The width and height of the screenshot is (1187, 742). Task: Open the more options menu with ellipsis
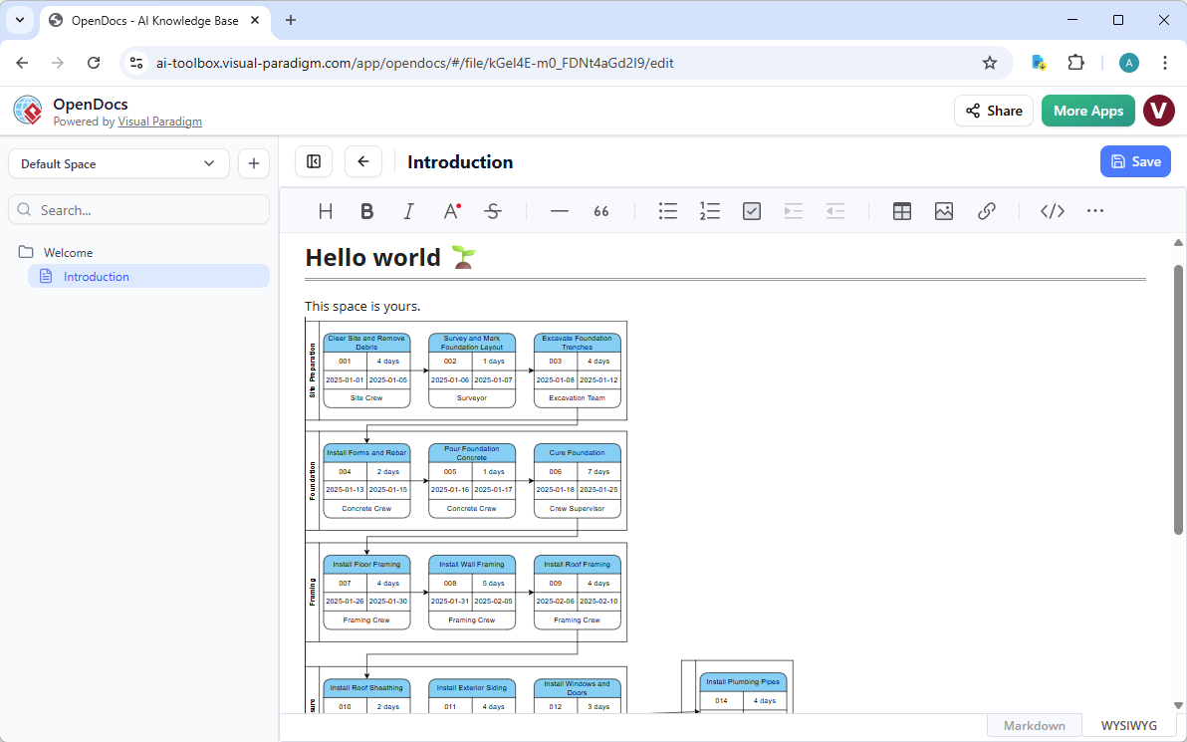click(1094, 211)
